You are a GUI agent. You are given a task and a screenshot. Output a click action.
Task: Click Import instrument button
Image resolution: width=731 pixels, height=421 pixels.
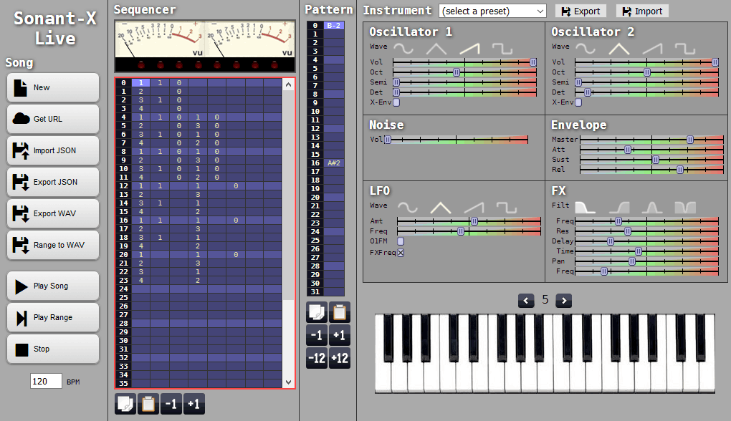point(642,11)
